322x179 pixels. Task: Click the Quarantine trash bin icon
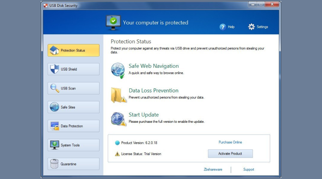point(54,164)
